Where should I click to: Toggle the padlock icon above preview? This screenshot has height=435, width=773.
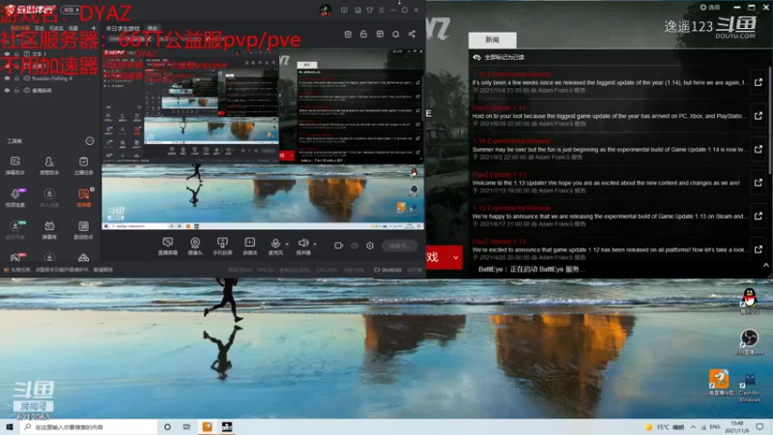coord(363,34)
